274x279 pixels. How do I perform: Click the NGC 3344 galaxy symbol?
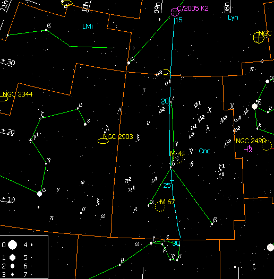tap(4, 99)
